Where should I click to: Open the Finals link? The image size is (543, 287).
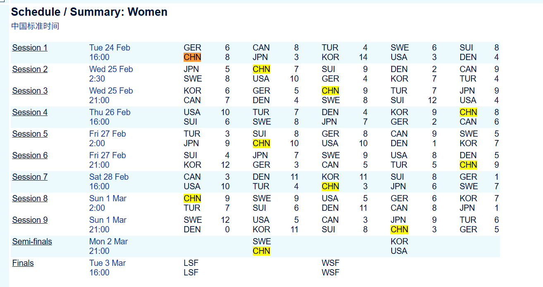23,263
